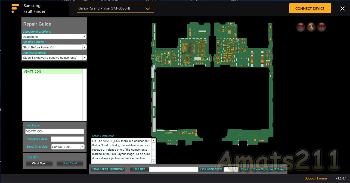Click the Short Circuit indication button
Screen dimensions: 350x183
pyautogui.click(x=70, y=163)
